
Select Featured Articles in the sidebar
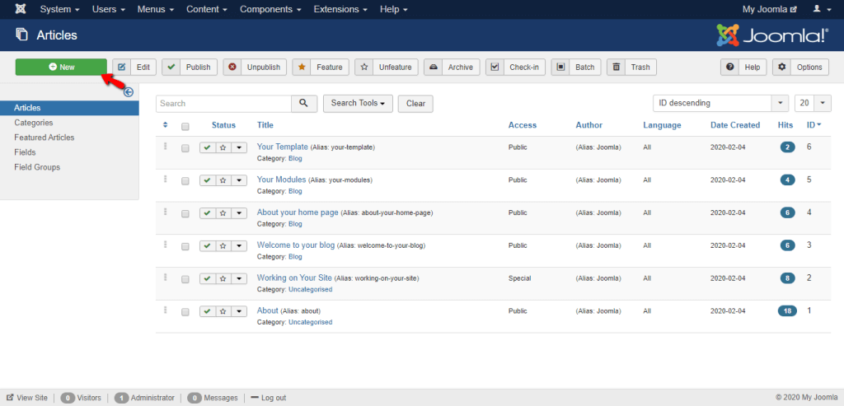tap(44, 138)
